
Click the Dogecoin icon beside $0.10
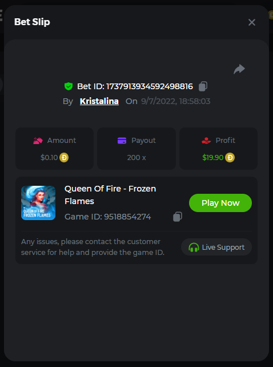64,158
